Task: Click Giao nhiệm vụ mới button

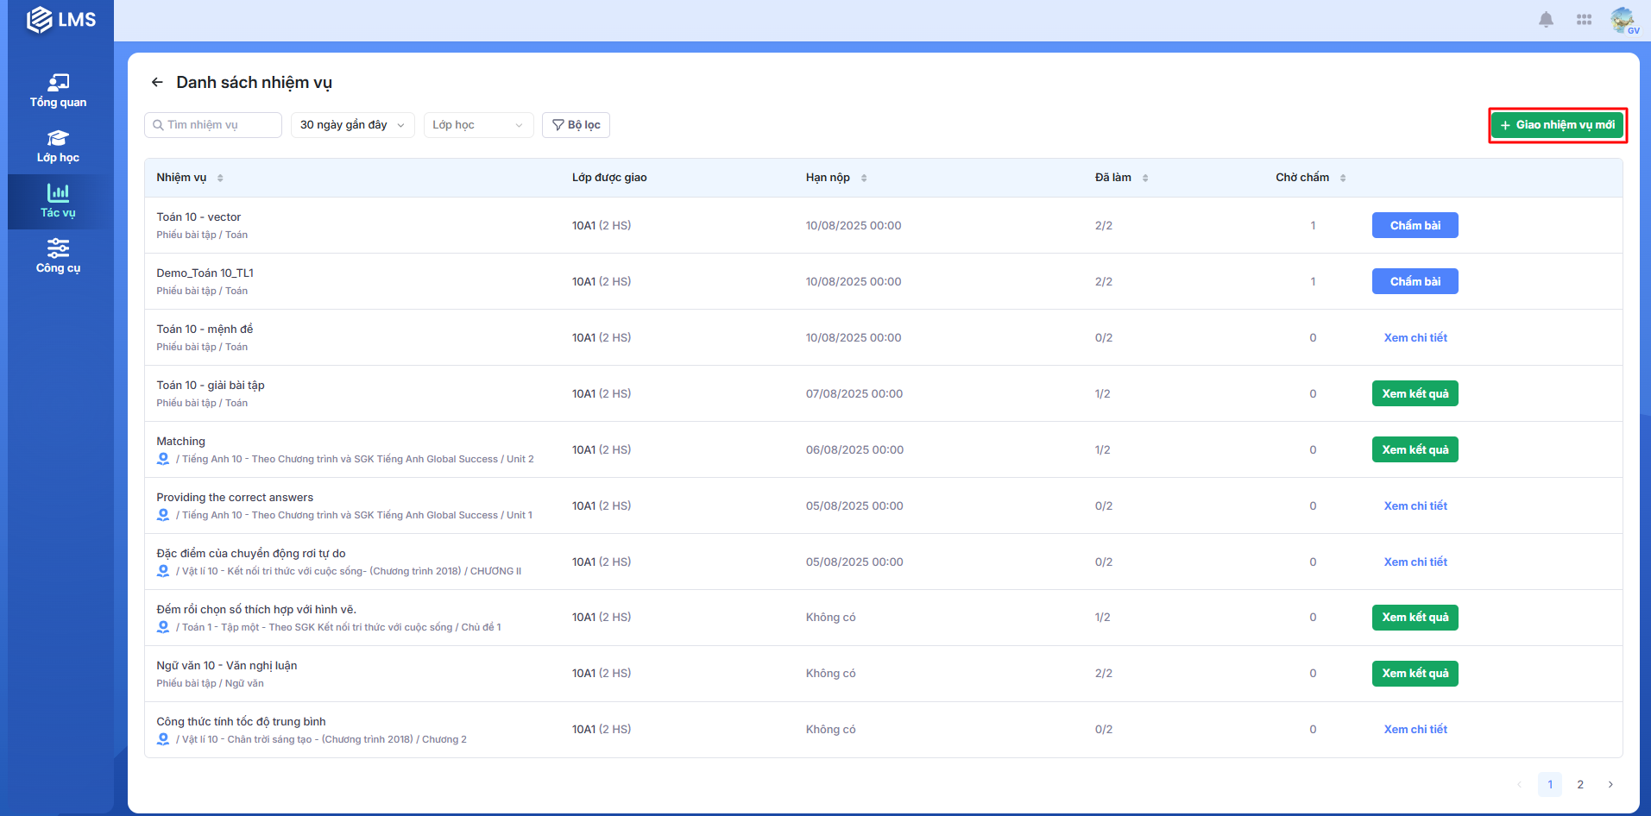Action: [1557, 125]
